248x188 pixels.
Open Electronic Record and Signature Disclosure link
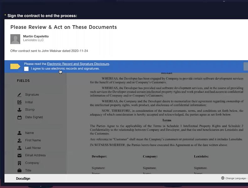pyautogui.click(x=78, y=64)
